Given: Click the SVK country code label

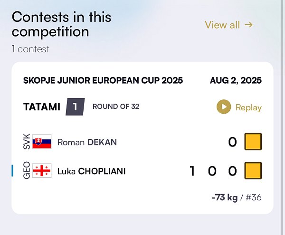Looking at the screenshot, I should pos(27,142).
